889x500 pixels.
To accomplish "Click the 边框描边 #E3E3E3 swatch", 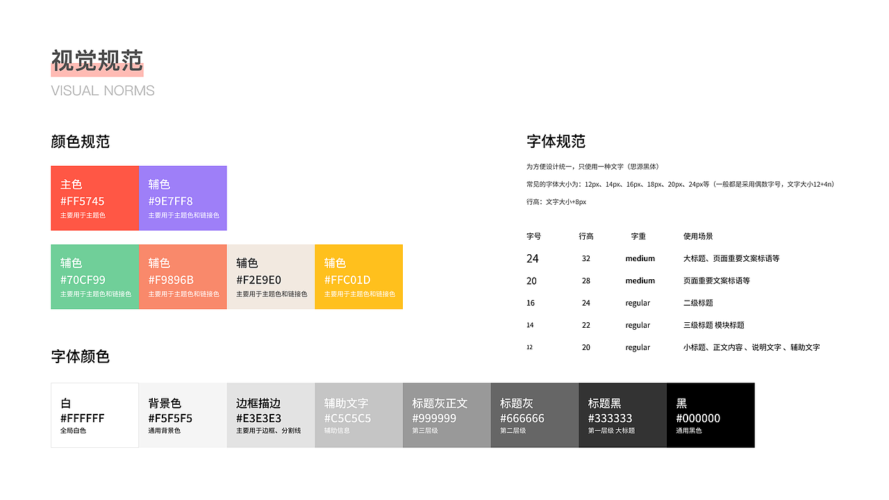I will [x=270, y=415].
